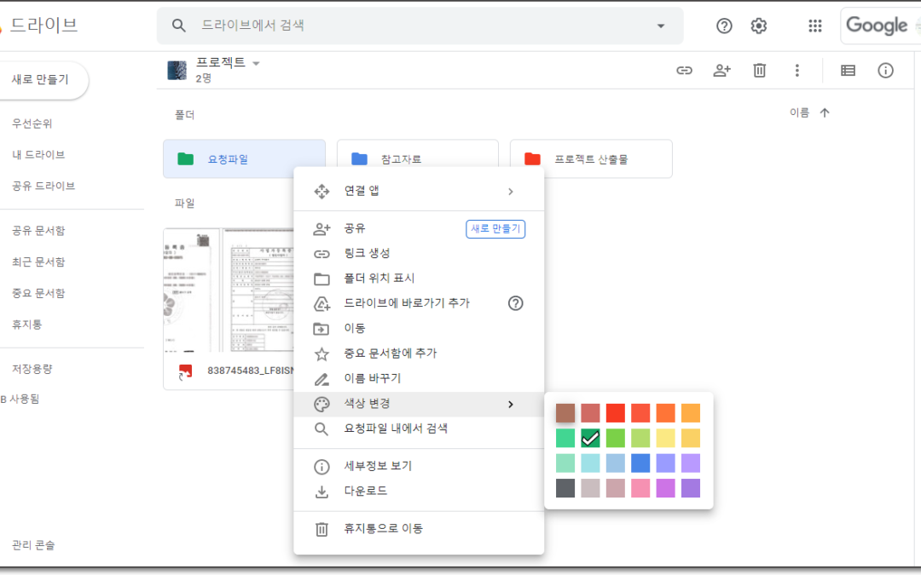Viewport: 921px width, 575px height.
Task: Click the get link icon in toolbar
Action: tap(684, 71)
